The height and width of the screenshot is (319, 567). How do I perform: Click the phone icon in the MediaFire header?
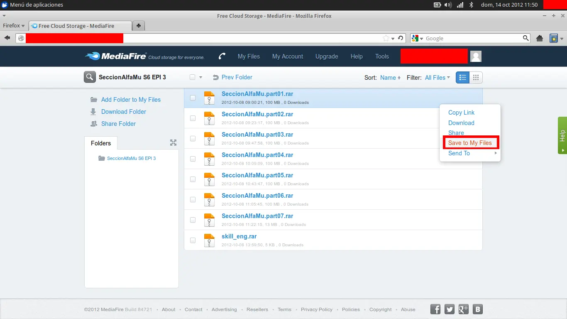(x=222, y=56)
